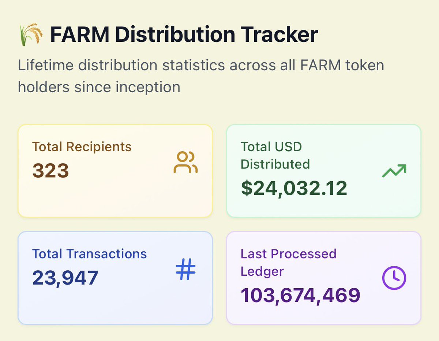Click the 103,674,469 ledger number

coord(300,295)
